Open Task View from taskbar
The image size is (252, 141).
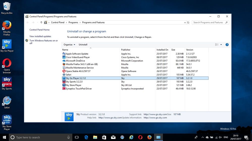pyautogui.click(x=77, y=137)
